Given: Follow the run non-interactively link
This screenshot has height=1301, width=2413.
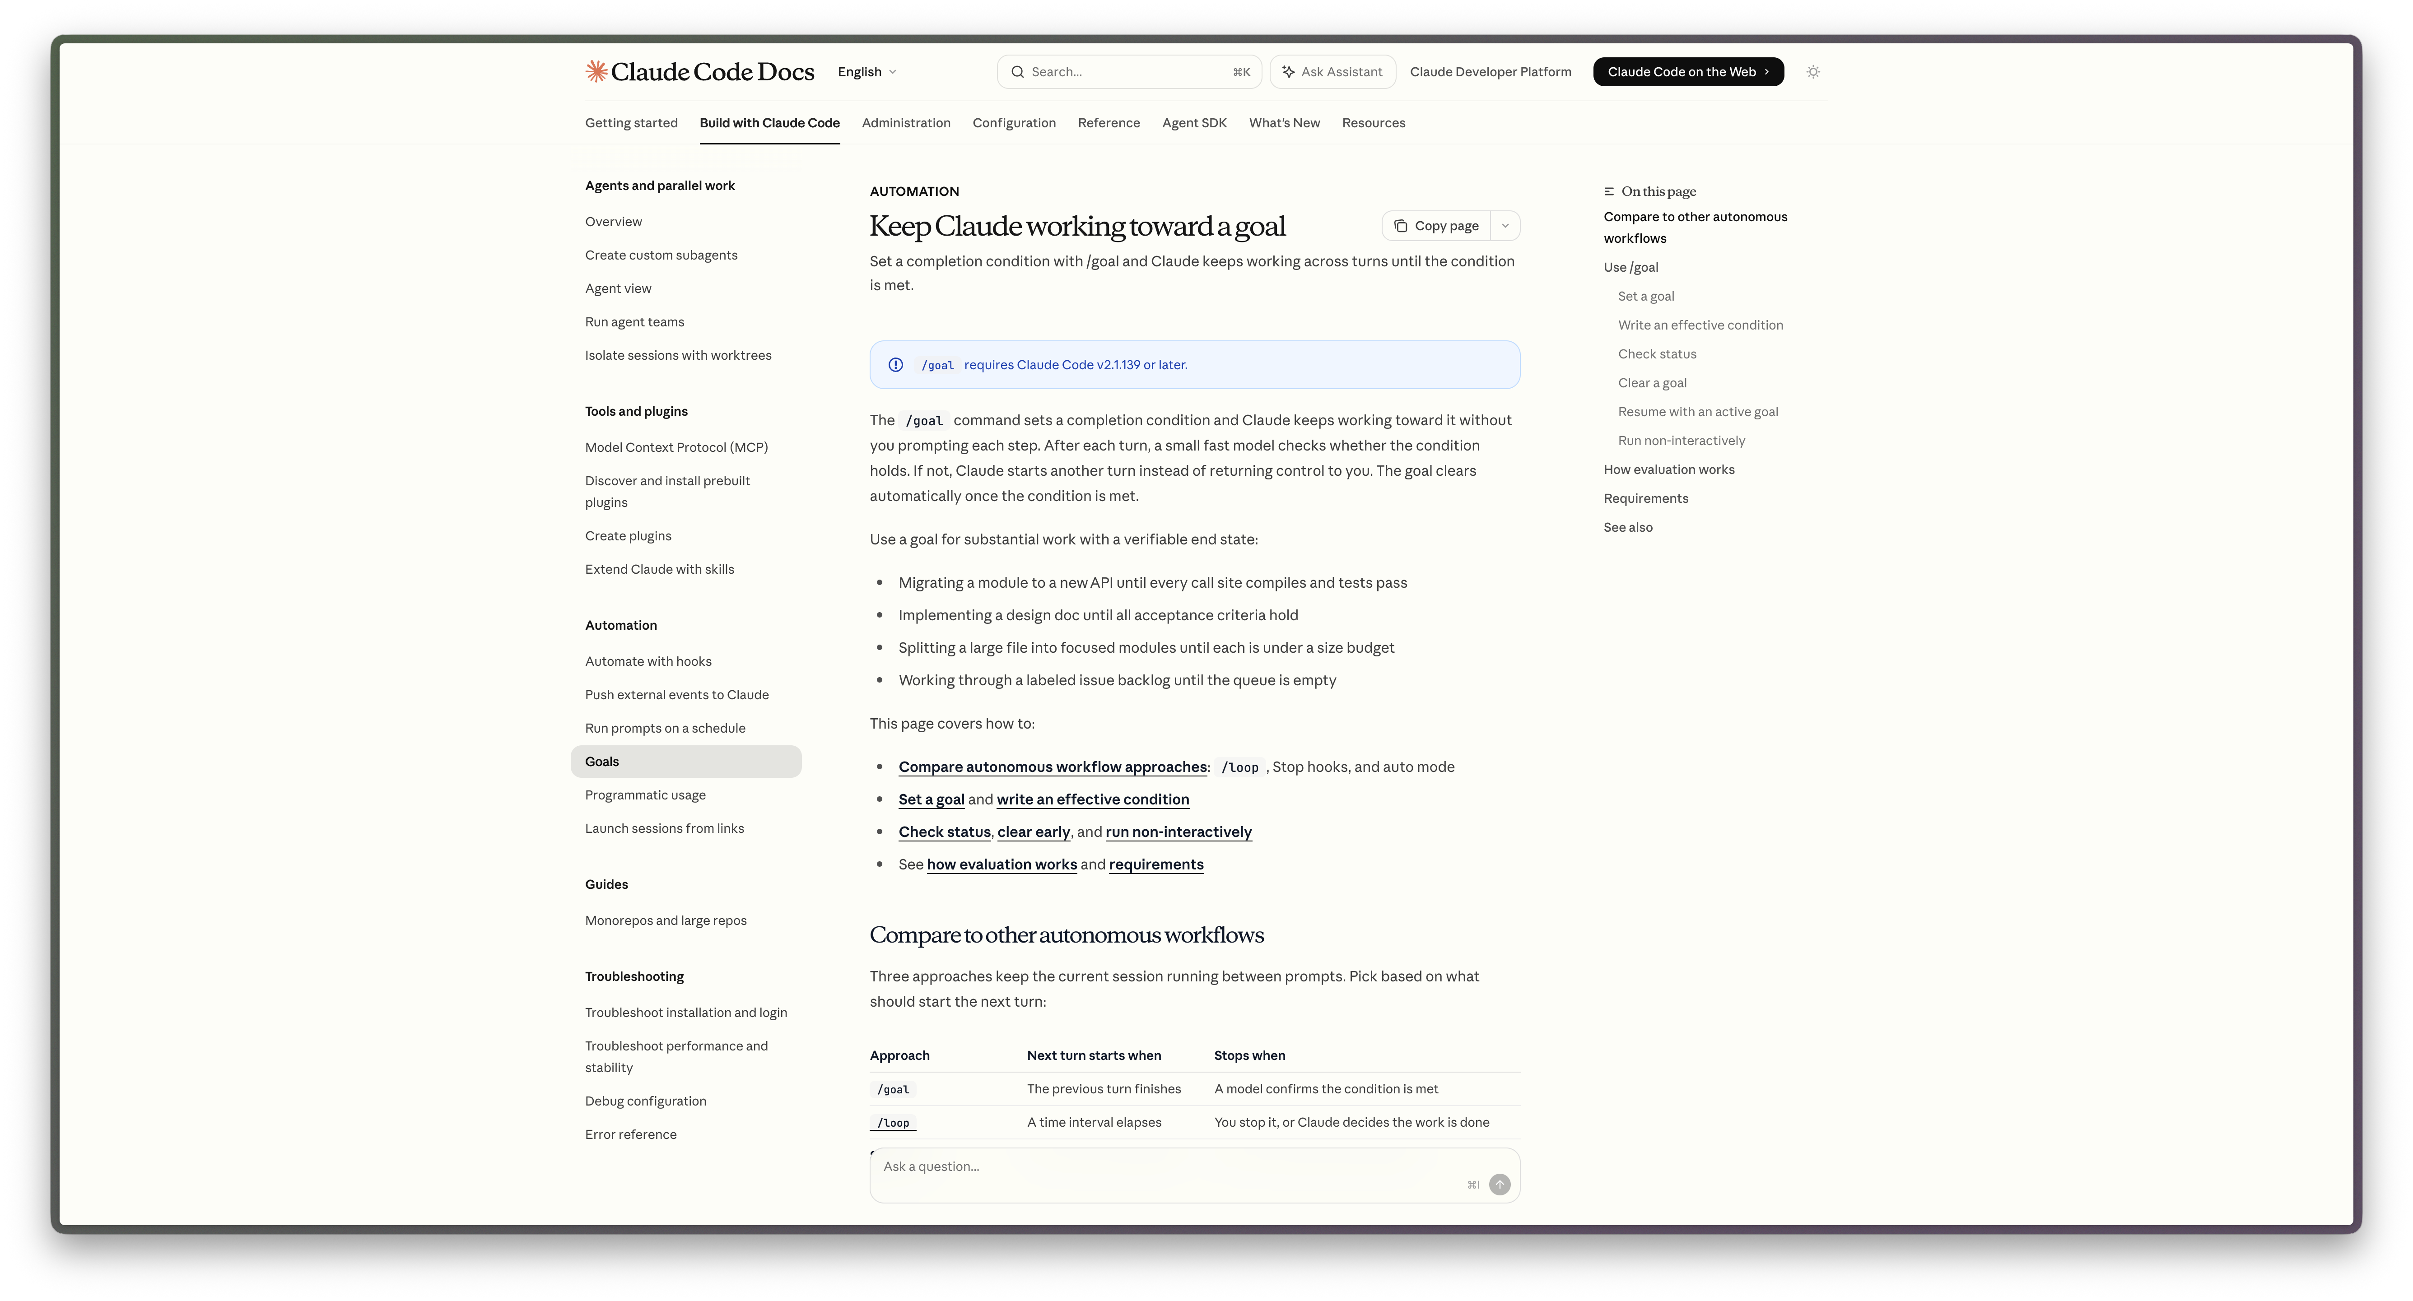Looking at the screenshot, I should [1179, 832].
